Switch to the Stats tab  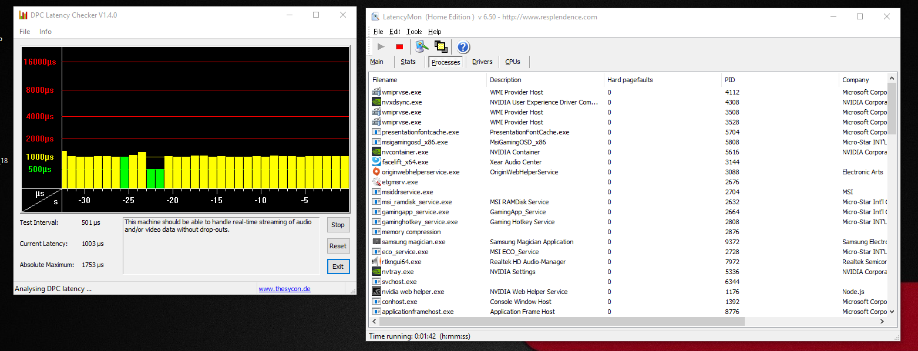pos(408,62)
